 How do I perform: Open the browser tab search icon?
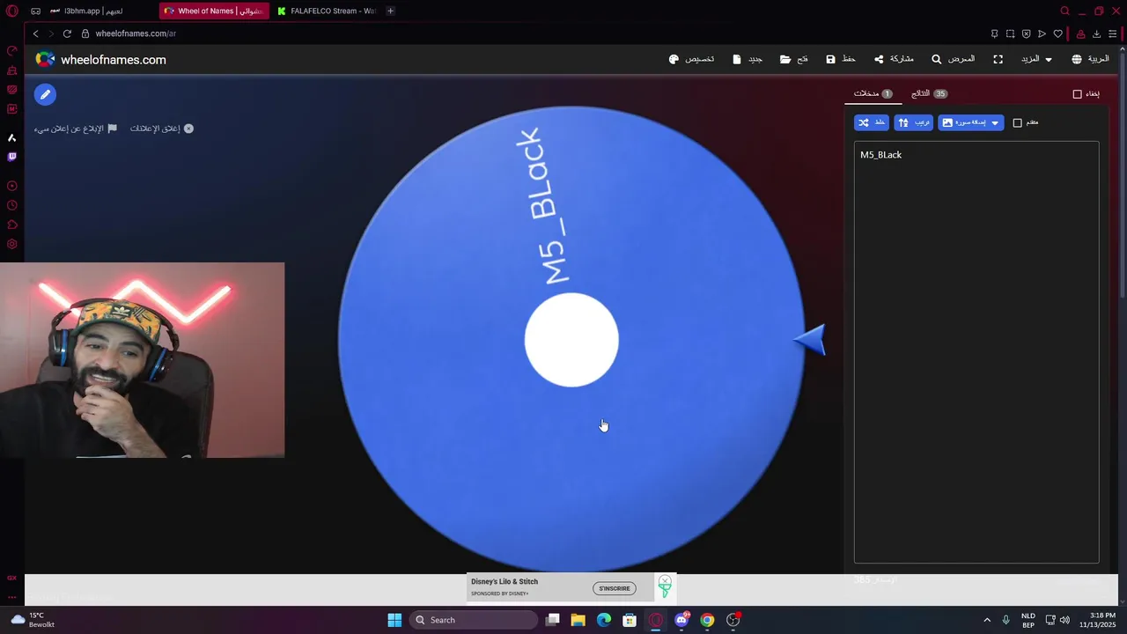tap(1064, 11)
